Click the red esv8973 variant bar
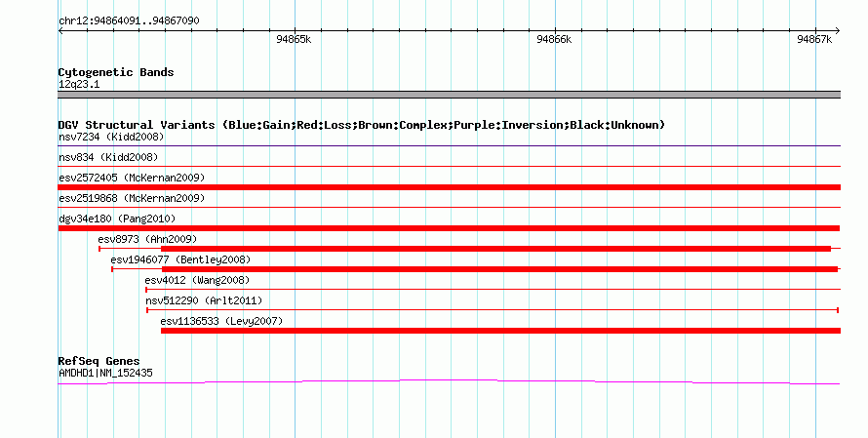The width and height of the screenshot is (868, 438). pyautogui.click(x=469, y=249)
